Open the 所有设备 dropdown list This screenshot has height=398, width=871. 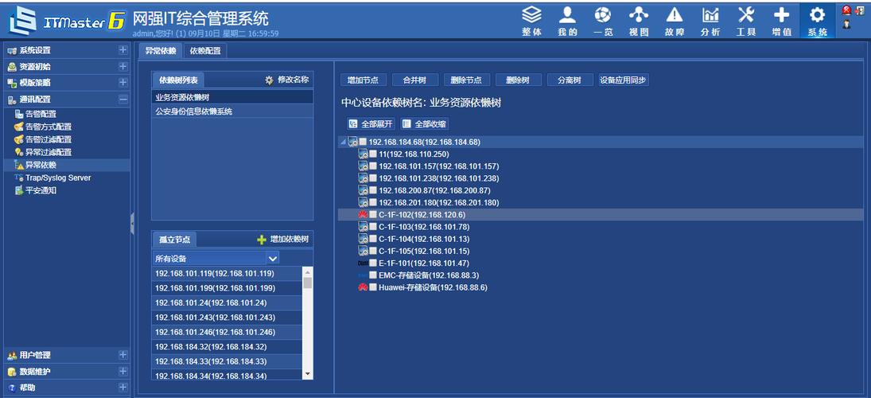coord(273,259)
